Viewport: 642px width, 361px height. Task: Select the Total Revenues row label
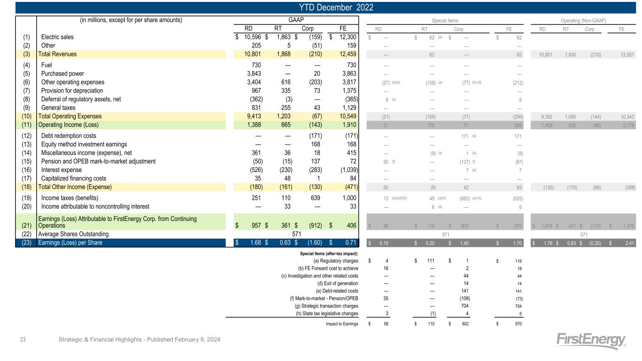[57, 54]
